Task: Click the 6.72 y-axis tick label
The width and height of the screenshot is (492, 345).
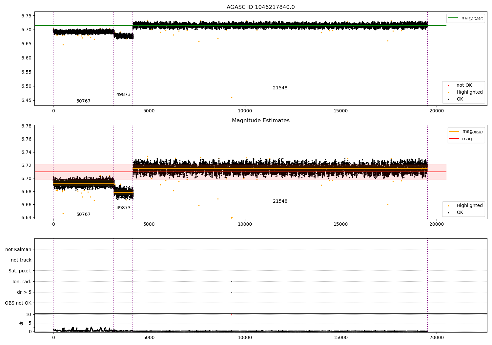Action: [26, 165]
